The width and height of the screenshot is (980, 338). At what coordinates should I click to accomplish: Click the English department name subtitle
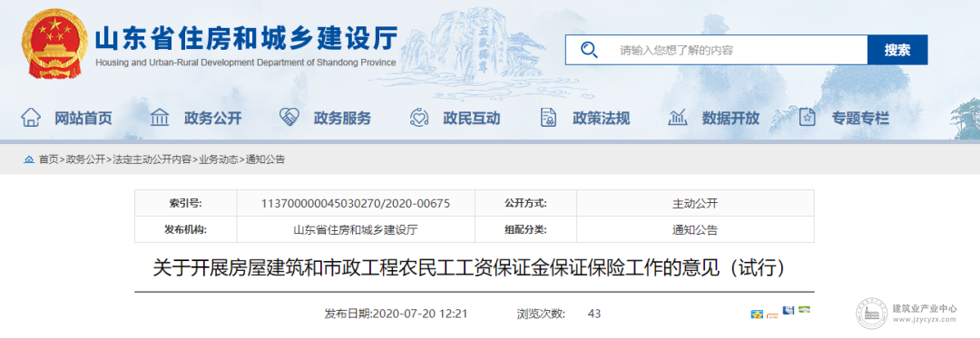[x=246, y=63]
